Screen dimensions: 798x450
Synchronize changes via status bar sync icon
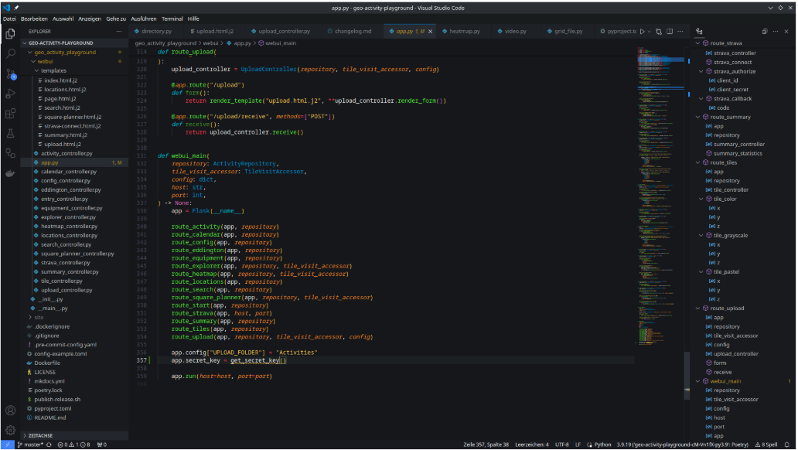tap(49, 445)
